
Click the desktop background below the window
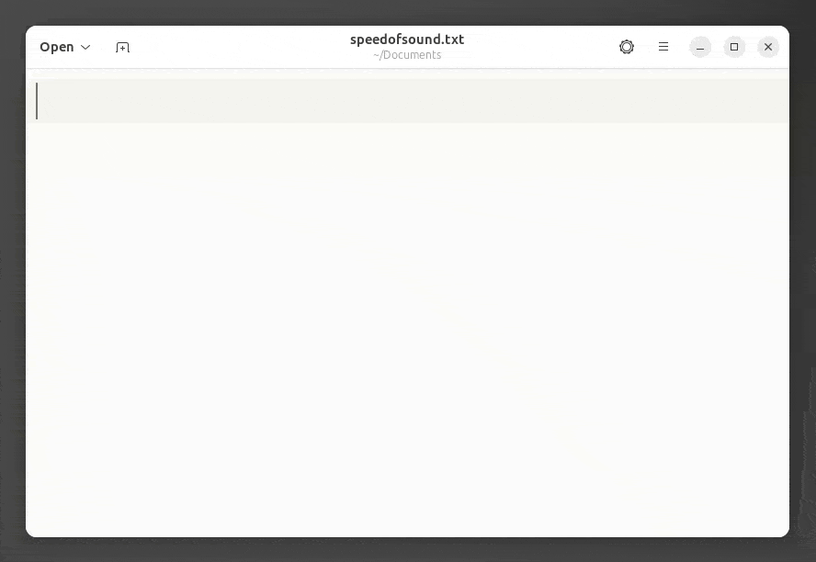click(x=407, y=550)
